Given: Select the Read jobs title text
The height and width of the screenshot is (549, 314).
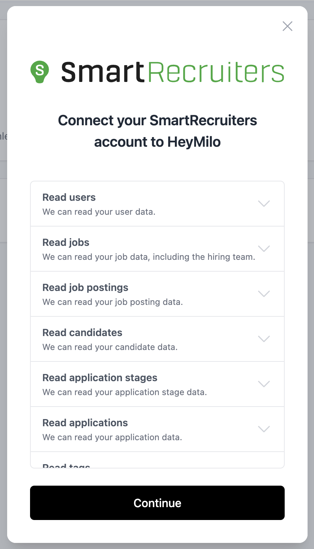Looking at the screenshot, I should pos(66,242).
